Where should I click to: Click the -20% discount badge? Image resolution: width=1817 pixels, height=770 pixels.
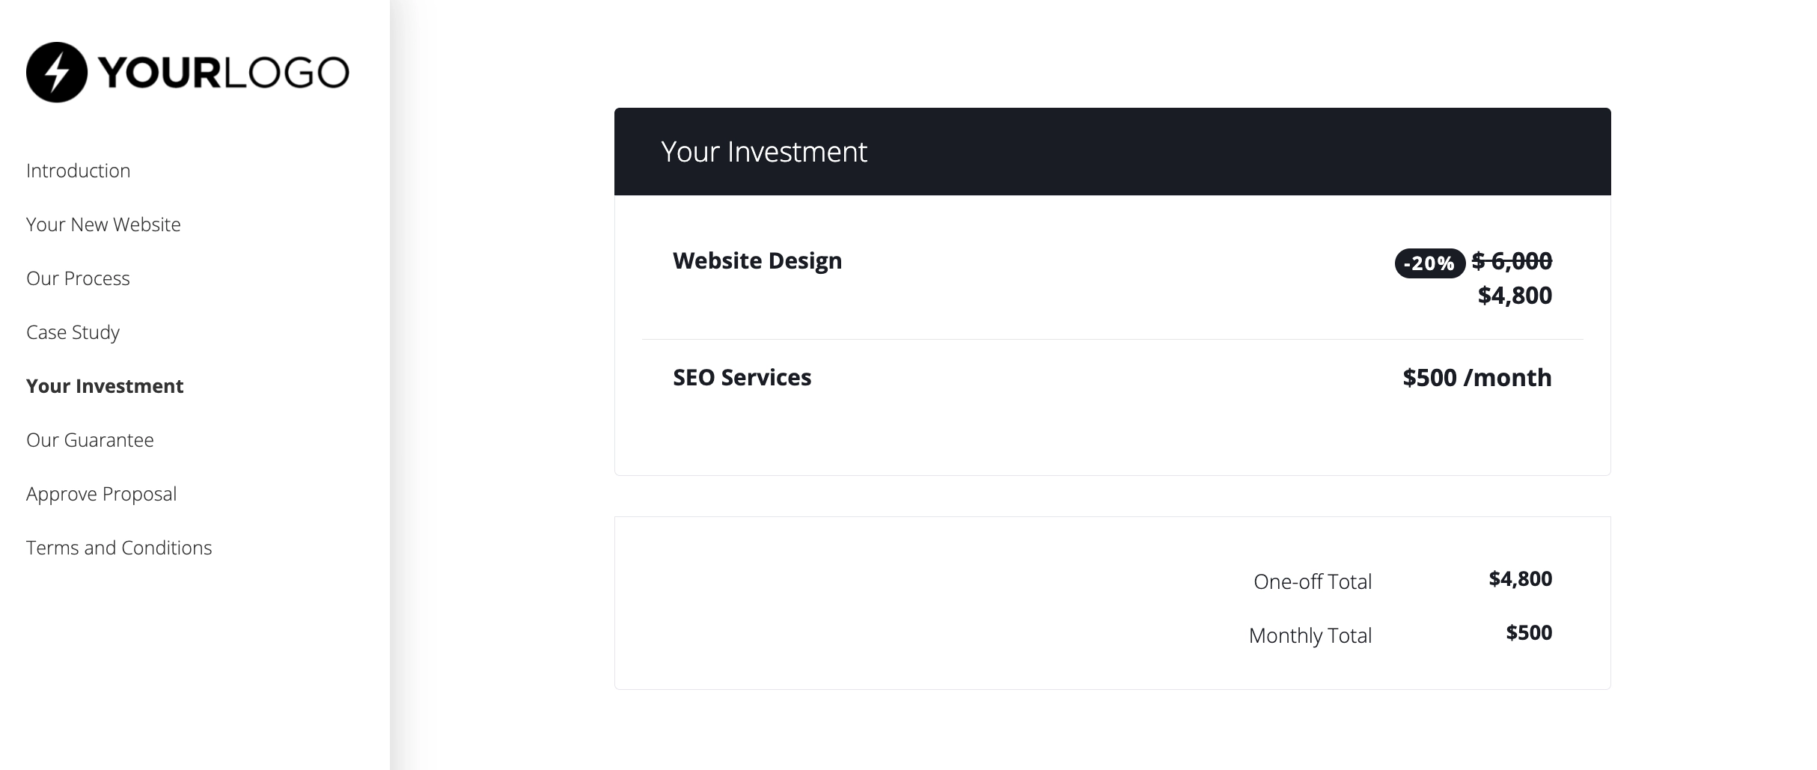click(1429, 263)
